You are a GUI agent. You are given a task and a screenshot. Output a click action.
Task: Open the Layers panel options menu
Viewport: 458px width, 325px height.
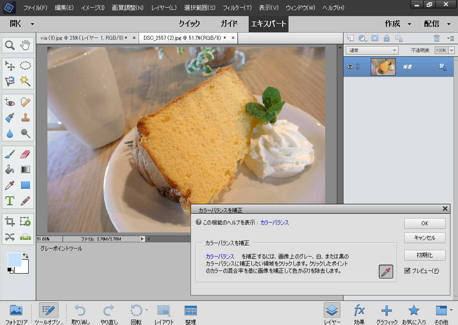click(x=450, y=38)
